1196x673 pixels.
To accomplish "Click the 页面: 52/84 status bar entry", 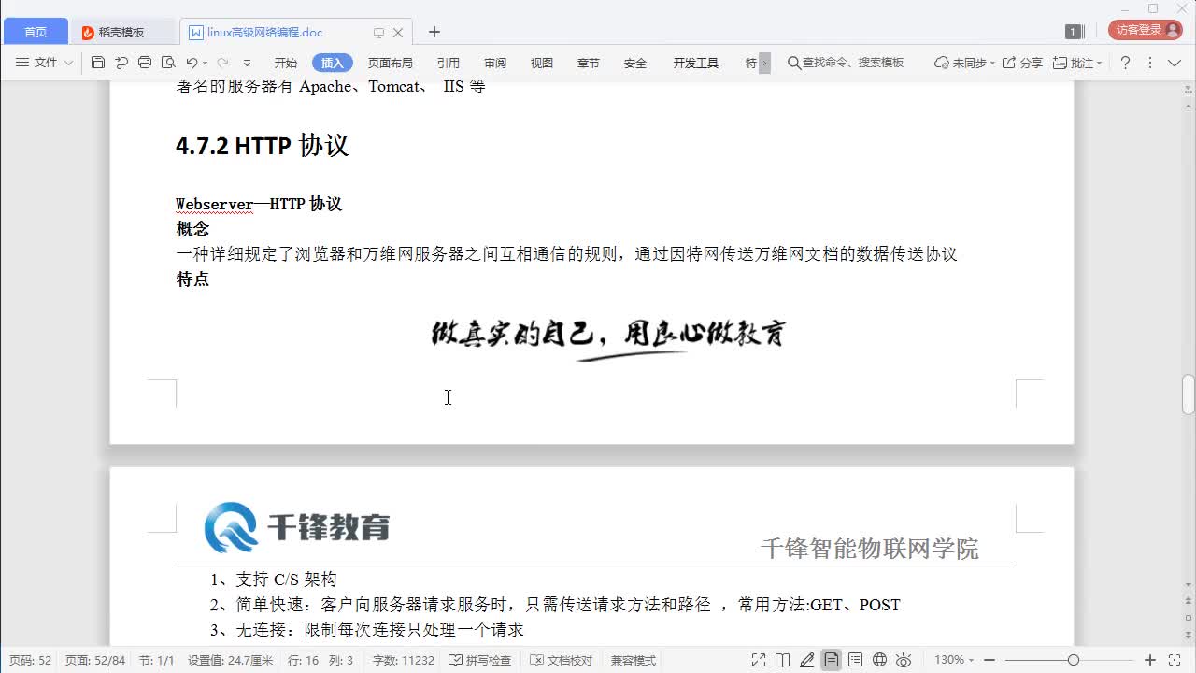I will pyautogui.click(x=94, y=660).
